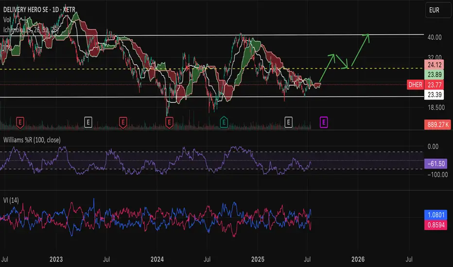Click the 18.500 price axis tick
453x267 pixels.
tap(436, 107)
